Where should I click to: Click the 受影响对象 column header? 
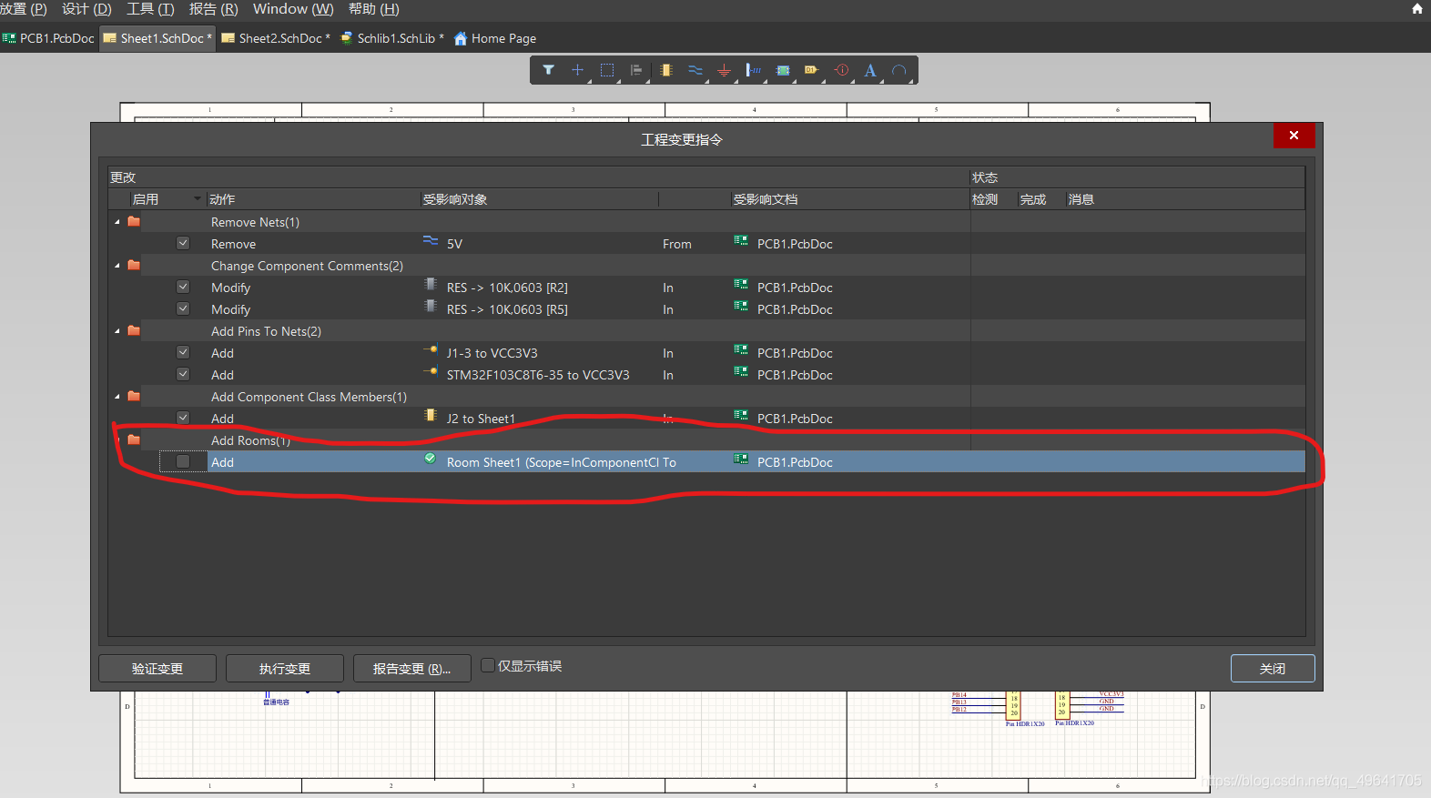click(x=539, y=199)
